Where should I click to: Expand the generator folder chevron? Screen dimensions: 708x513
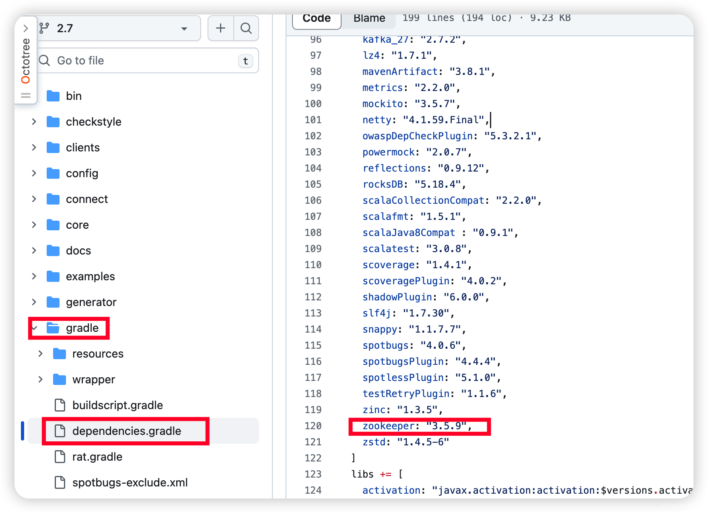pyautogui.click(x=34, y=302)
